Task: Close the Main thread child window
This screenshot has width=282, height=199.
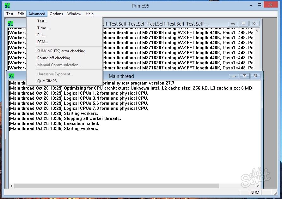Action: [x=255, y=76]
